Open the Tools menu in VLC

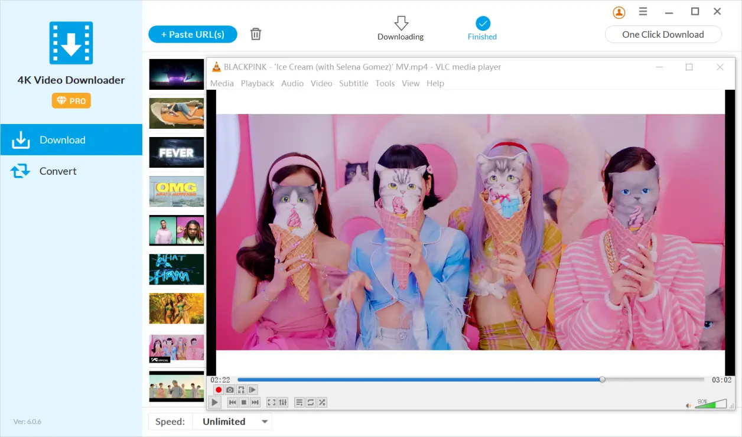385,83
